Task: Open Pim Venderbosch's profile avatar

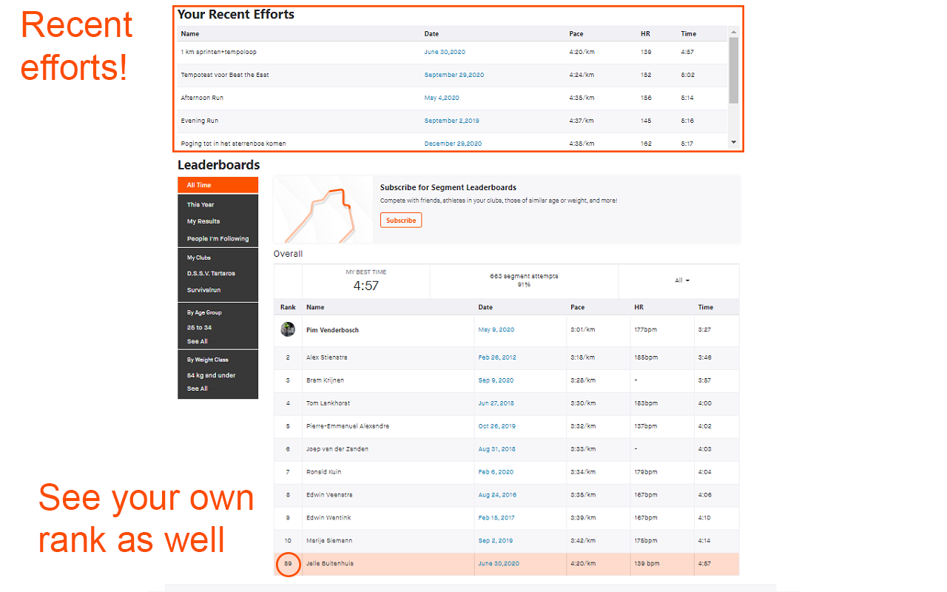Action: (288, 329)
